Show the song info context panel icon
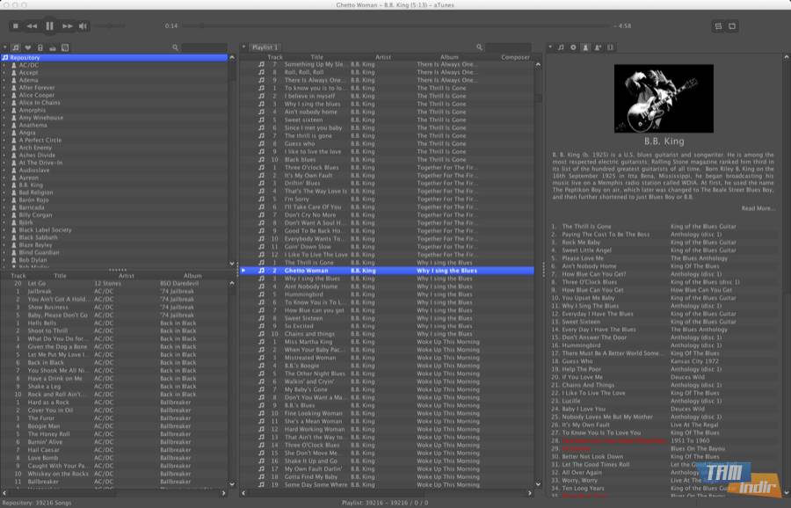Image resolution: width=791 pixels, height=508 pixels. point(562,47)
